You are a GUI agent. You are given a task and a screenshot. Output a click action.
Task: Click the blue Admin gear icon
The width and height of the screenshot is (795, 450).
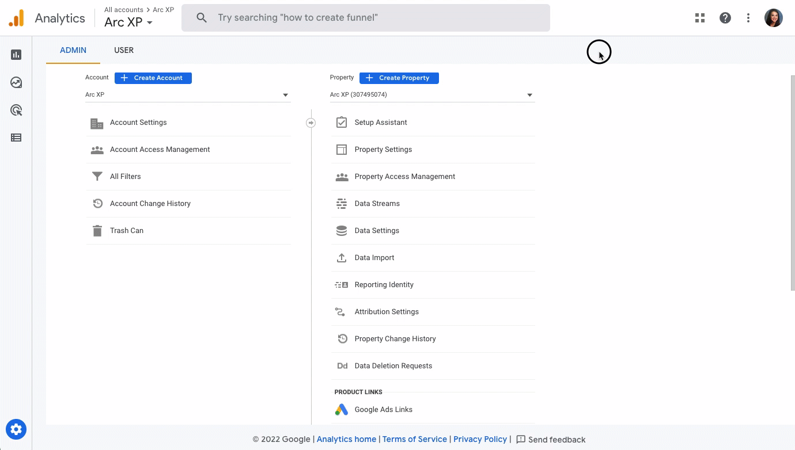[16, 429]
